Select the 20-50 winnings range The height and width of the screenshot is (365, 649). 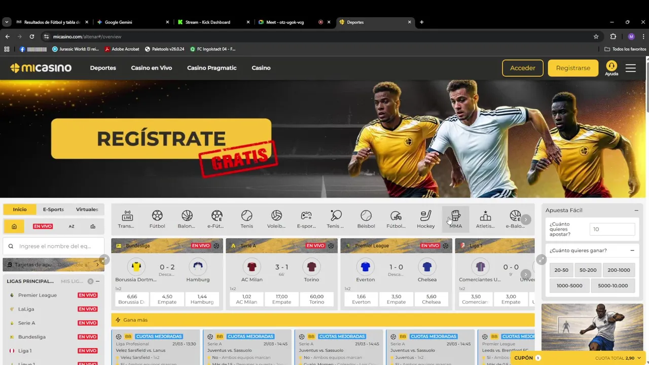[561, 270]
